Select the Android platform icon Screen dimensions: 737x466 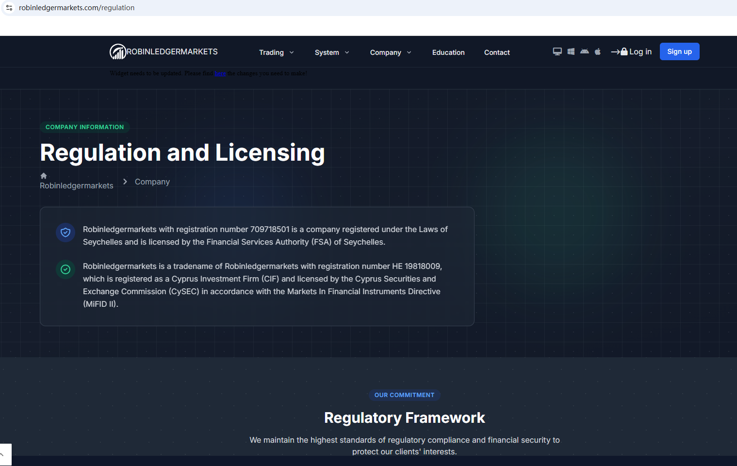[584, 51]
